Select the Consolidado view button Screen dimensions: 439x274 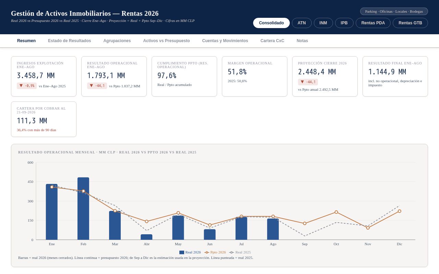[x=271, y=23]
